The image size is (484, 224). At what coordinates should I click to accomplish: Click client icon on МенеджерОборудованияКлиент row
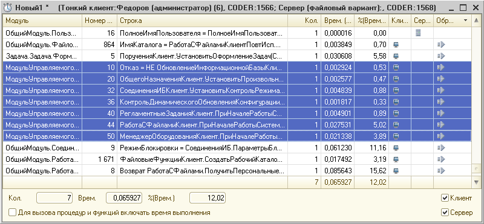[396, 136]
